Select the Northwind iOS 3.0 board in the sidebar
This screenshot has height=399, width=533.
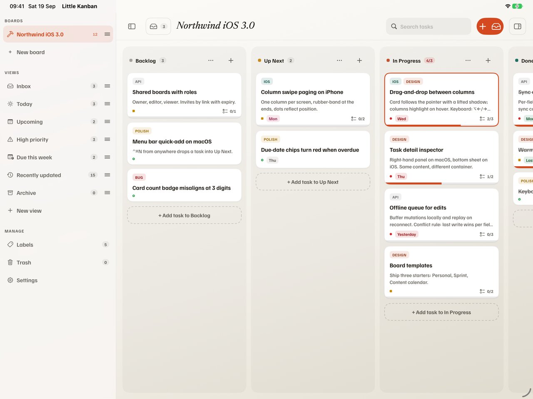click(58, 34)
